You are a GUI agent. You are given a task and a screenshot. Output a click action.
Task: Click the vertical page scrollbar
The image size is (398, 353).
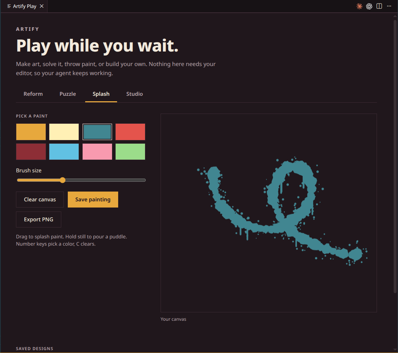(x=395, y=157)
